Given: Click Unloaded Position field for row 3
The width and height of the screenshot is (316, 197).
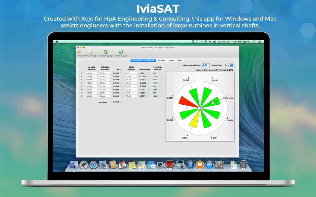Looking at the screenshot, I should 105,80.
